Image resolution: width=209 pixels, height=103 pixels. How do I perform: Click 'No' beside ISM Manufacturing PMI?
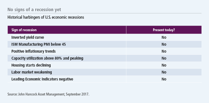click(164, 44)
